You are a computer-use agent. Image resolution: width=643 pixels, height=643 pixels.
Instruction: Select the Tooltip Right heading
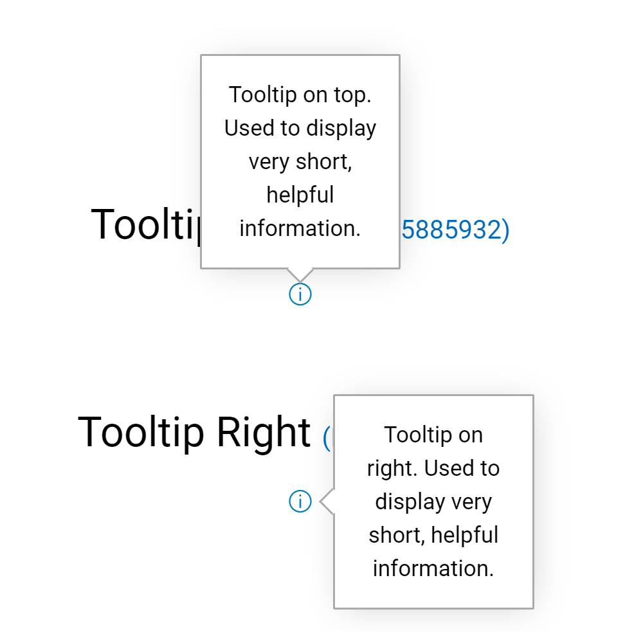[x=194, y=432]
